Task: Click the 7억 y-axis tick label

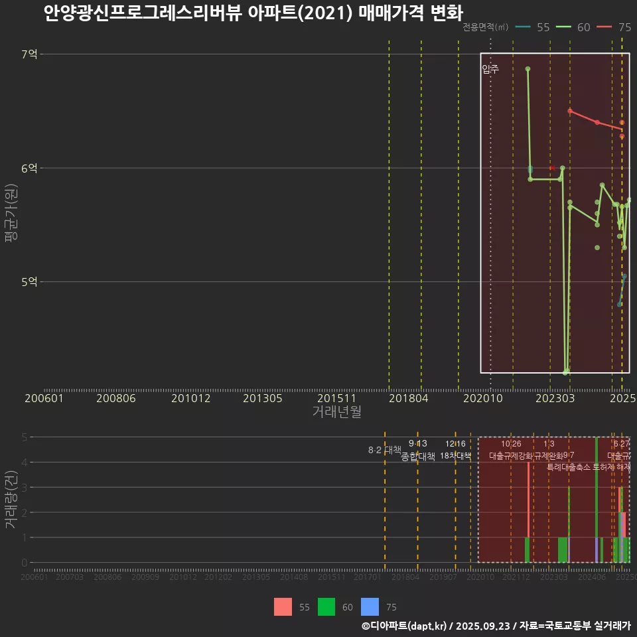Action: pos(29,54)
